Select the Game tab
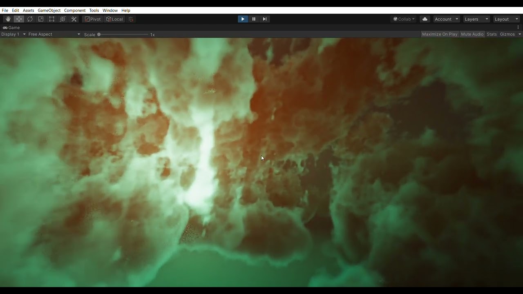Image resolution: width=523 pixels, height=294 pixels. [11, 28]
